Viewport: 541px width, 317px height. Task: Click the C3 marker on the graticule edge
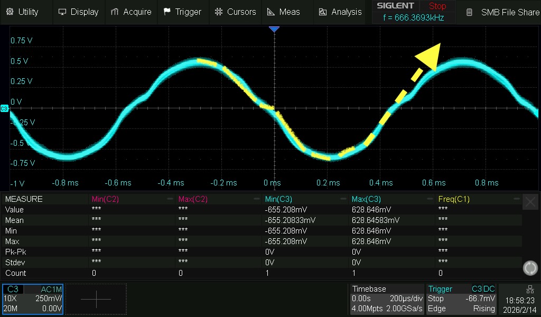coord(4,108)
